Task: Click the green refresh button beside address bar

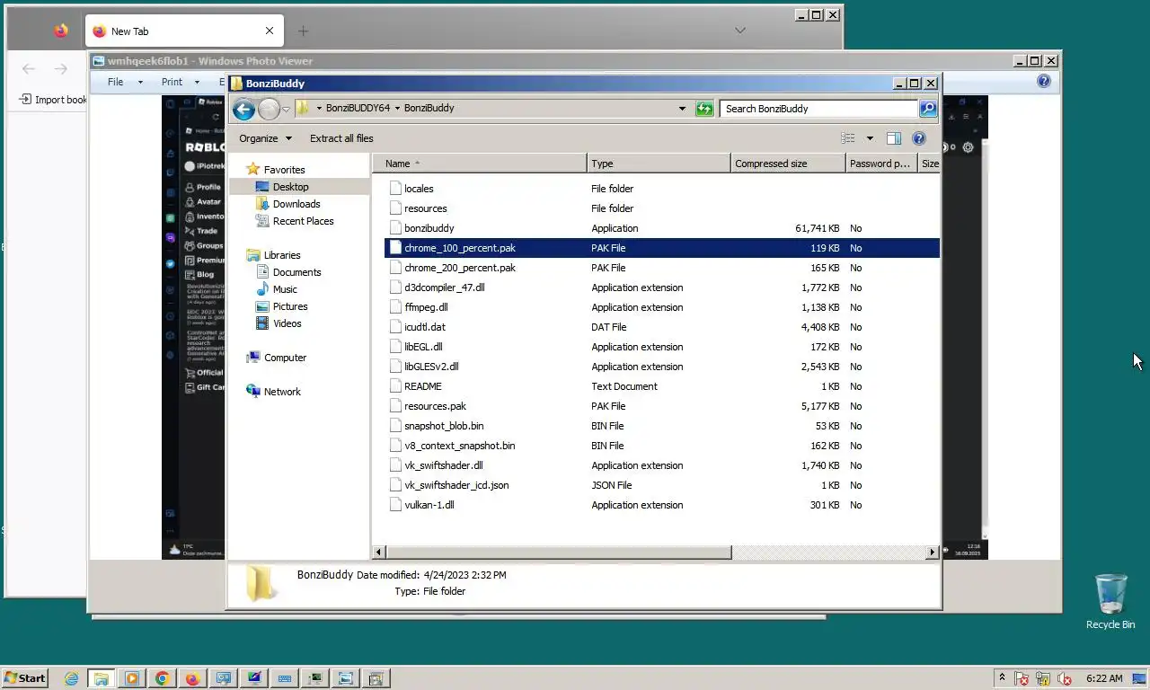Action: (x=704, y=109)
